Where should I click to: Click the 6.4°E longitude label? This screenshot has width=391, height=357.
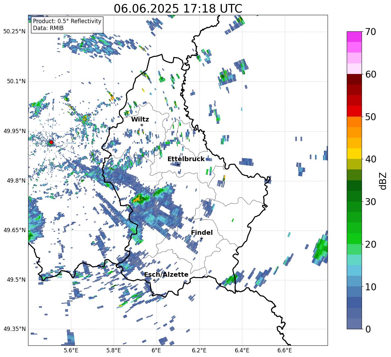coord(242,350)
